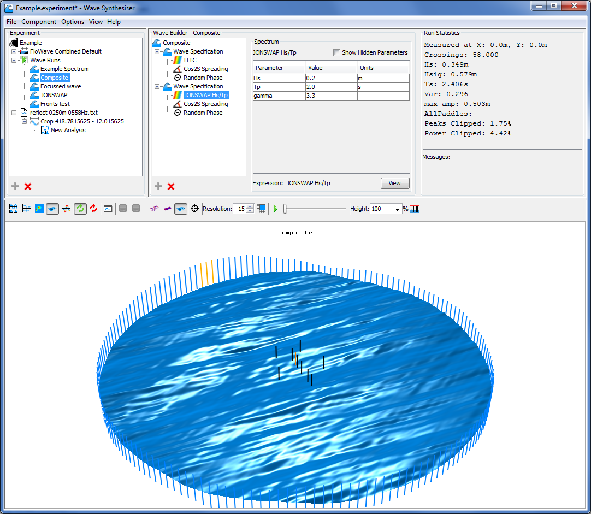This screenshot has height=514, width=591.
Task: Click the crosshair target icon in toolbar
Action: pyautogui.click(x=194, y=209)
